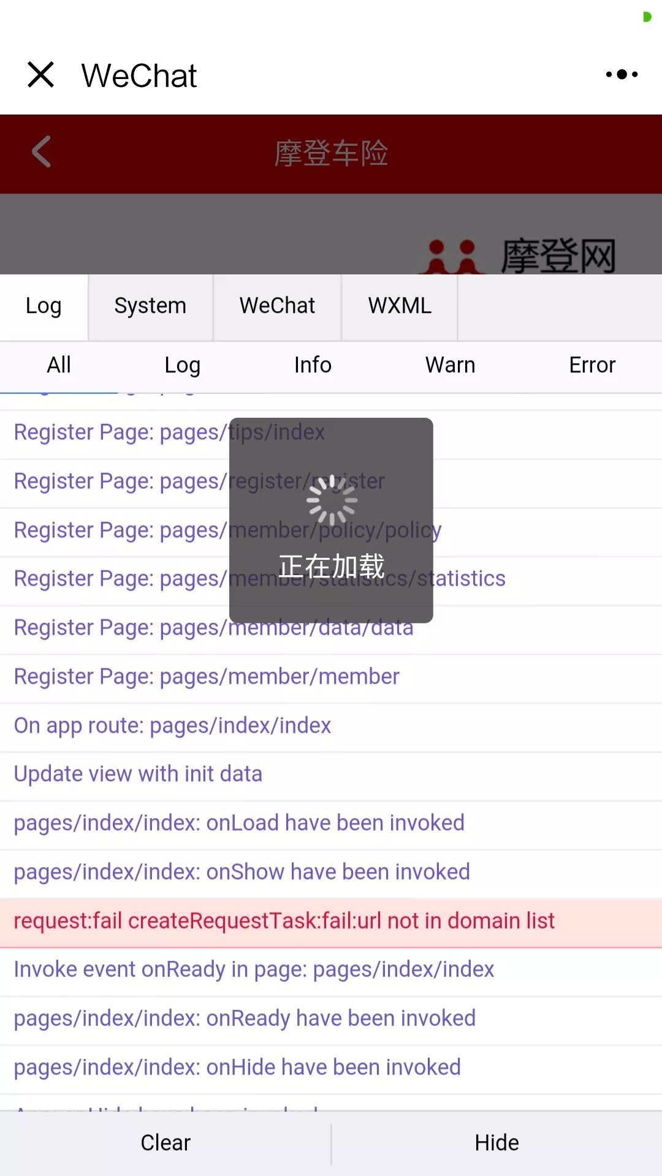Tap the back arrow in the red header

pyautogui.click(x=41, y=151)
